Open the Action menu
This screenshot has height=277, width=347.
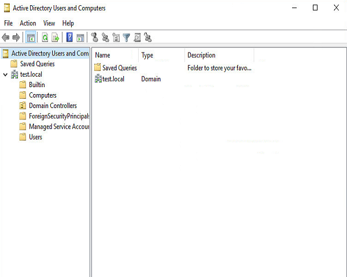[28, 23]
